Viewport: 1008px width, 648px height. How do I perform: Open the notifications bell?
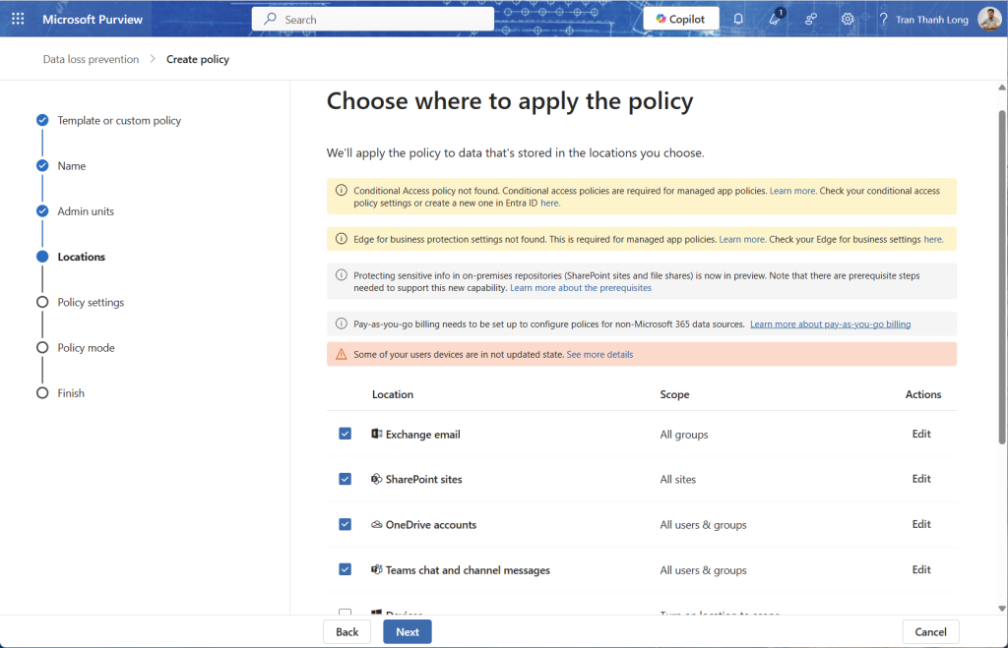click(738, 19)
